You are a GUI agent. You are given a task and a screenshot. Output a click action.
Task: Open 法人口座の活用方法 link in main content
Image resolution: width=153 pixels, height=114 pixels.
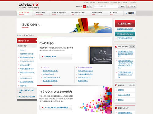tap(50, 81)
